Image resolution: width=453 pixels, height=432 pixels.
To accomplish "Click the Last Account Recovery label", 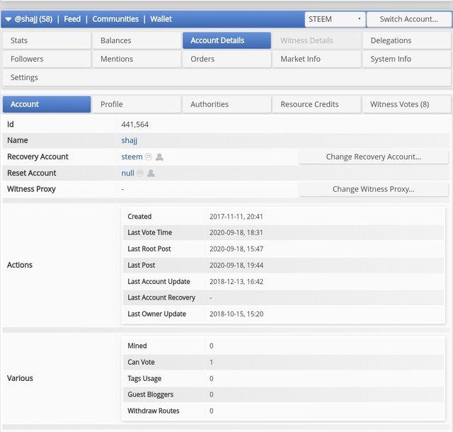I will click(161, 297).
